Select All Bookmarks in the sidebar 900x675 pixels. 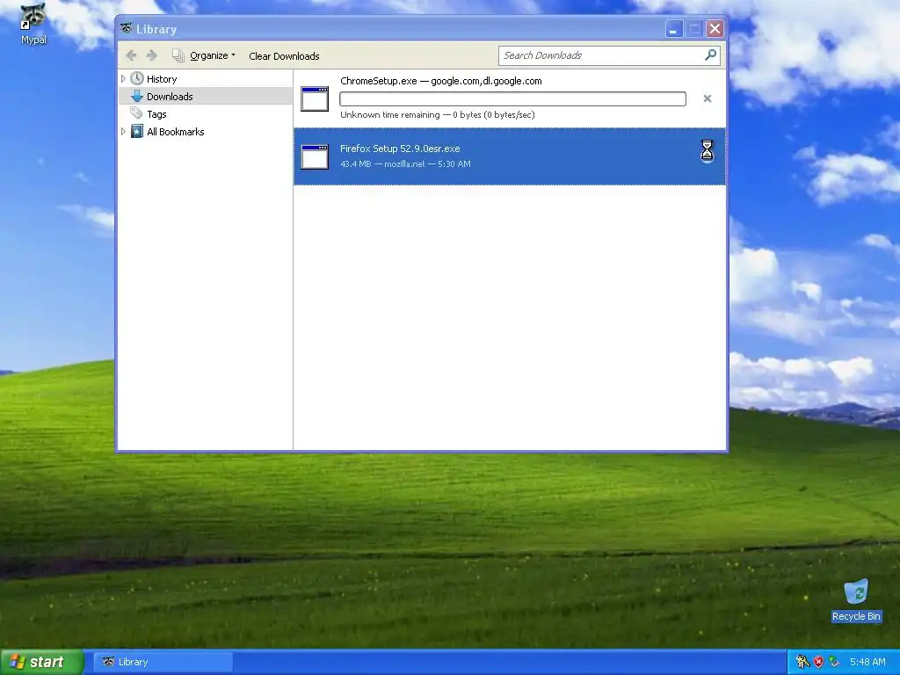pos(176,132)
